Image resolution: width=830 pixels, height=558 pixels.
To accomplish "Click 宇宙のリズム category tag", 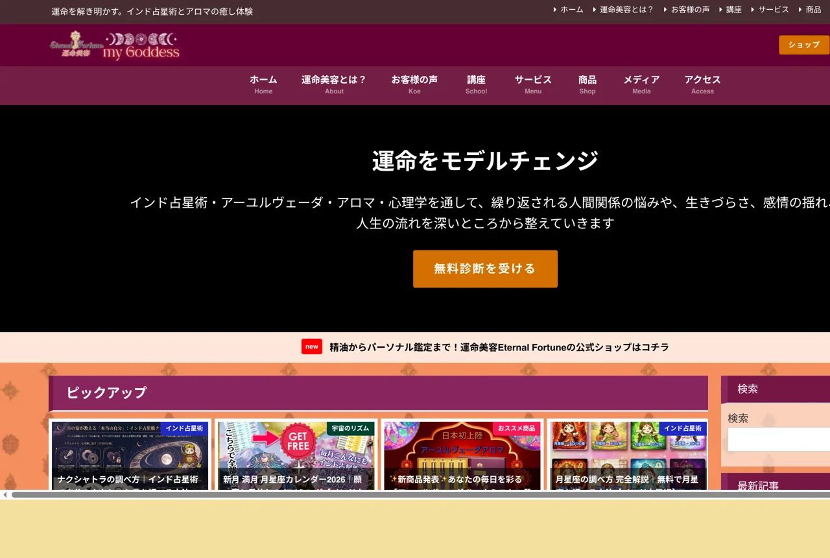I will pyautogui.click(x=350, y=428).
